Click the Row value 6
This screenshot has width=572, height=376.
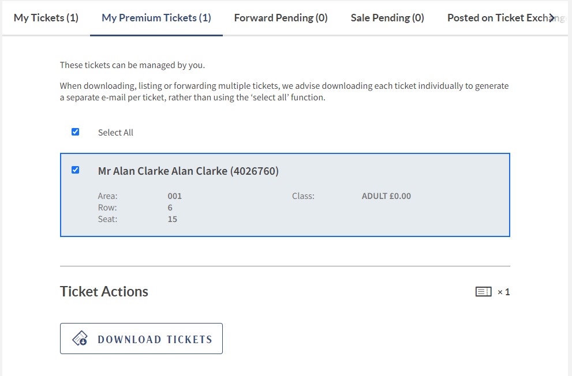pos(170,208)
